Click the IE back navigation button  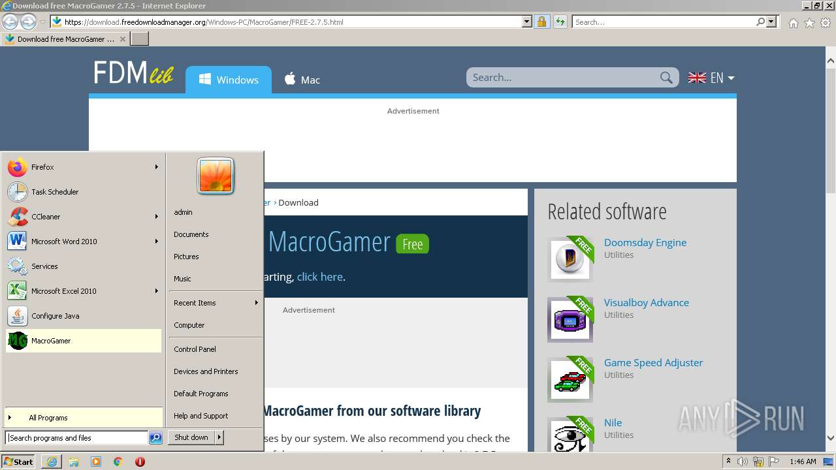coord(10,22)
